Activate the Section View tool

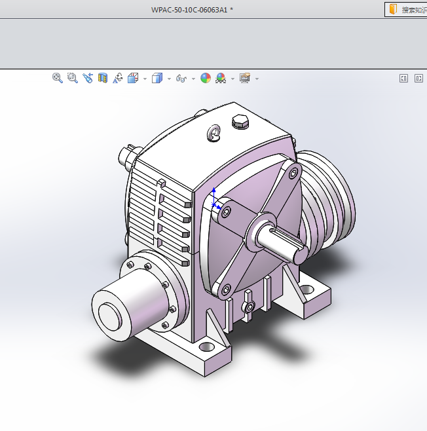pyautogui.click(x=103, y=78)
